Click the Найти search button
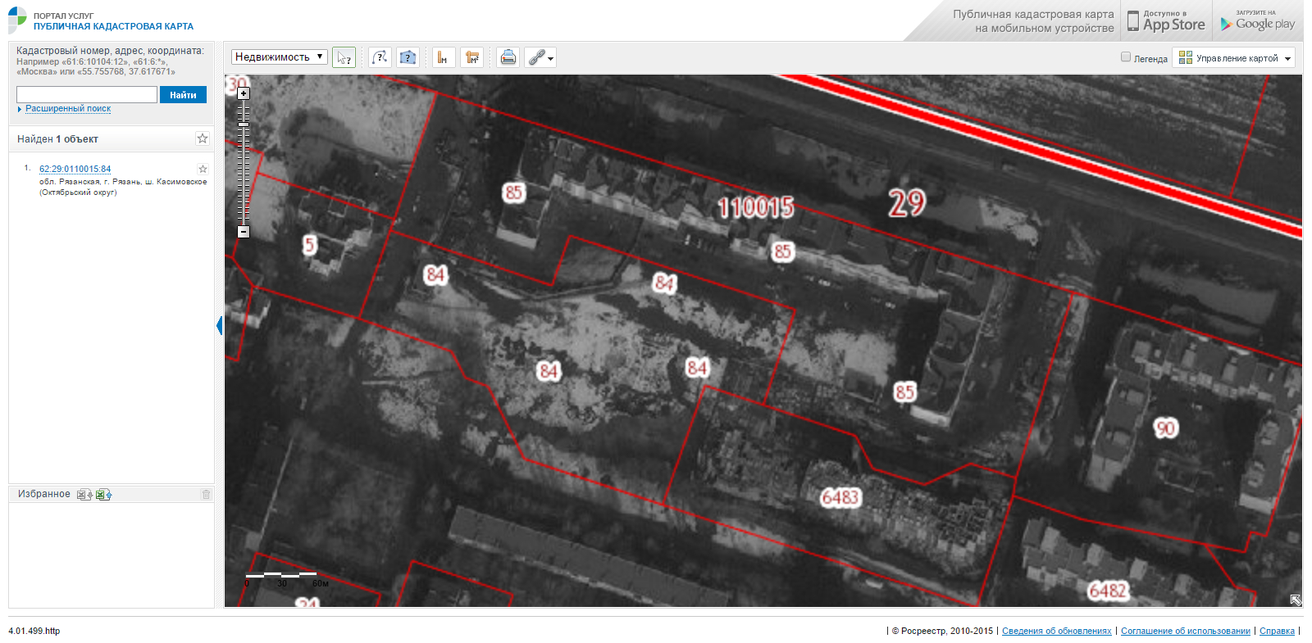This screenshot has width=1312, height=643. point(183,95)
